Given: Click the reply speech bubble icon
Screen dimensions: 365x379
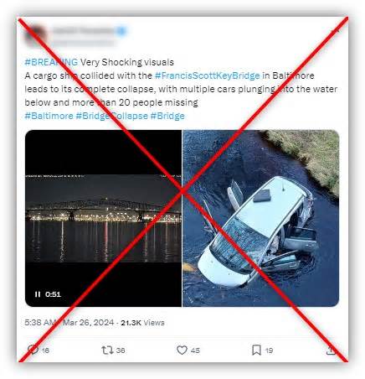Looking at the screenshot, I should 33,350.
